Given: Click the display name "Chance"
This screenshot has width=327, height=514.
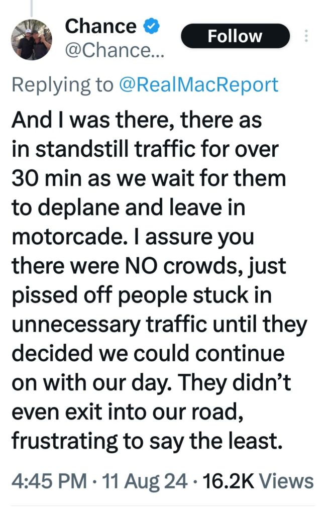Looking at the screenshot, I should (x=101, y=26).
